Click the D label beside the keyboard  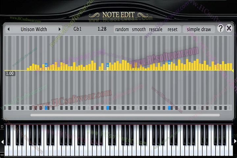point(2,127)
